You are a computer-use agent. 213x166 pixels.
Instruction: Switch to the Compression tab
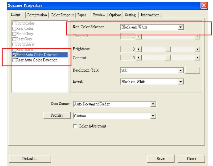tap(37, 15)
